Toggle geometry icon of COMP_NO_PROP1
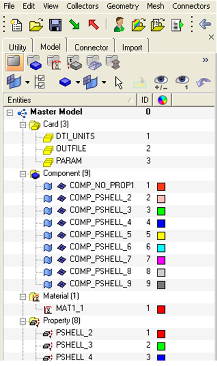The image size is (217, 366). click(x=48, y=186)
